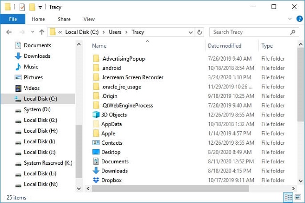The width and height of the screenshot is (305, 203).
Task: Switch to the Share ribbon tab
Action: click(64, 19)
